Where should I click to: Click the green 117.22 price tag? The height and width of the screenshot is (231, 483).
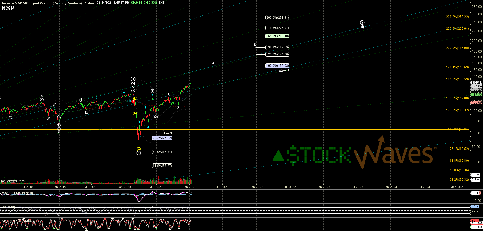point(476,95)
